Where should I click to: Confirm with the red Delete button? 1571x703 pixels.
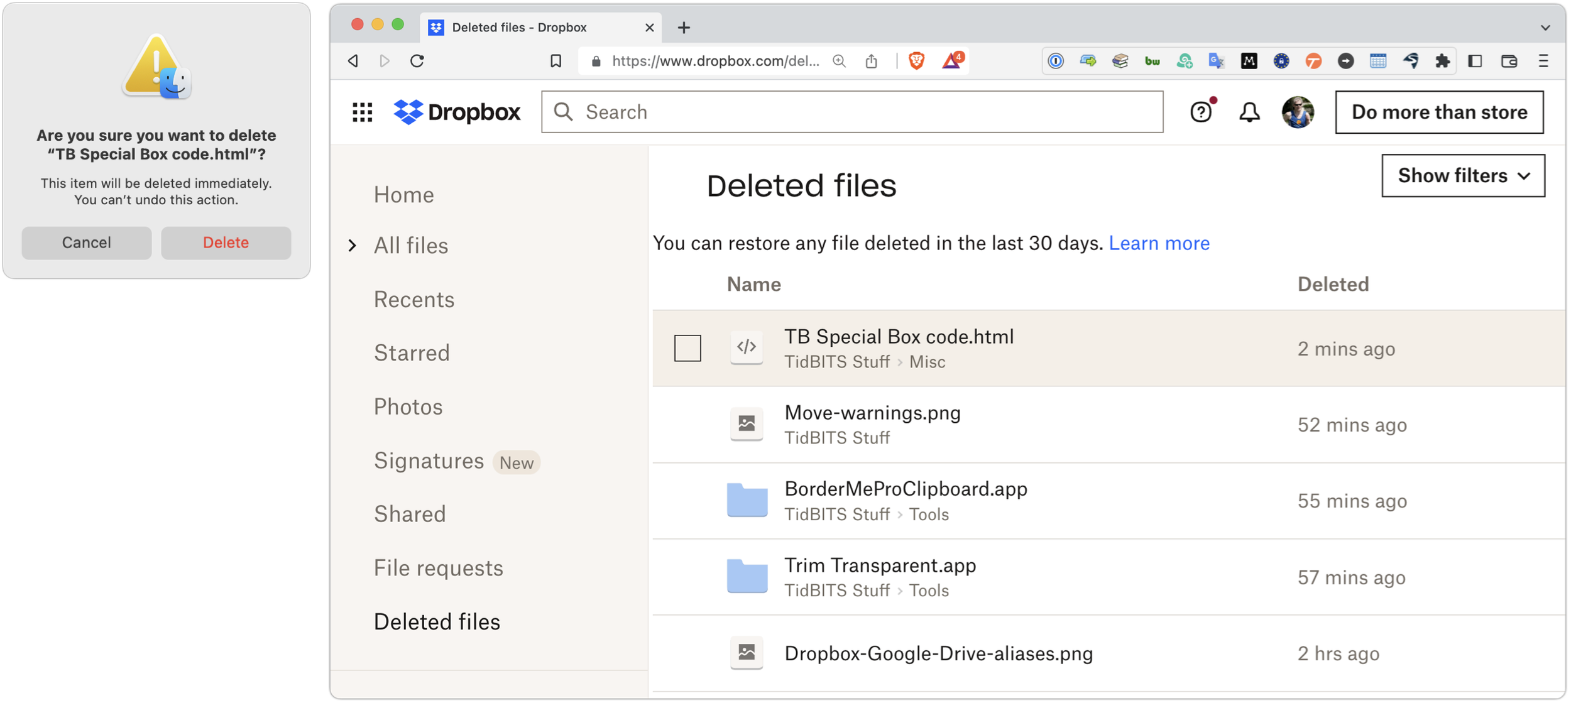pyautogui.click(x=226, y=243)
